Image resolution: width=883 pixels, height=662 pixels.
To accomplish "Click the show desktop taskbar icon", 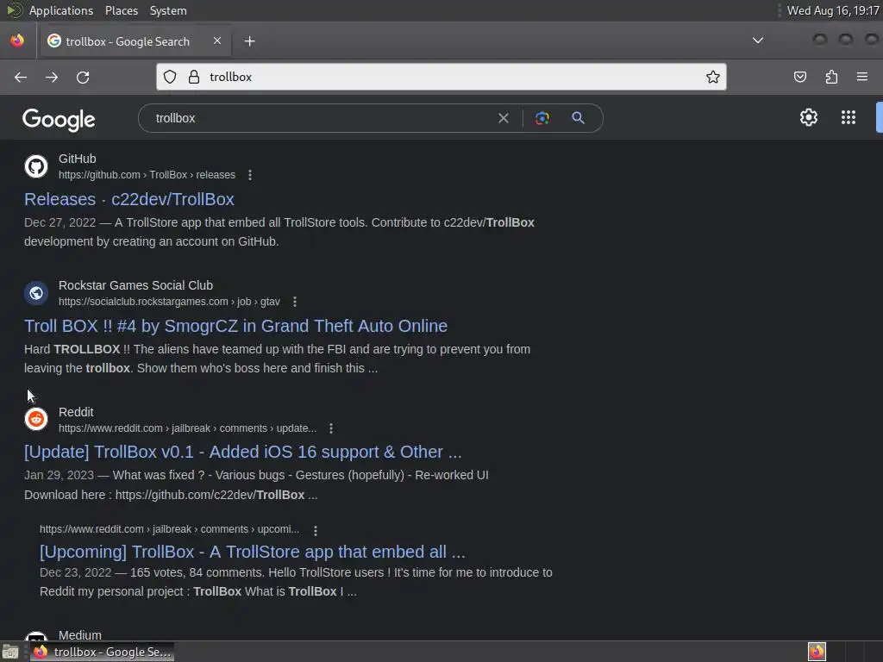I will (10, 652).
